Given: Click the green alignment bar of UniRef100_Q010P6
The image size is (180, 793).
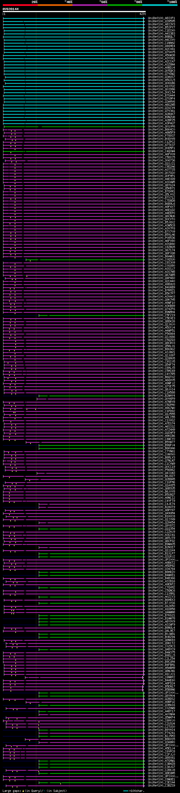Looking at the screenshot, I should (x=74, y=127).
